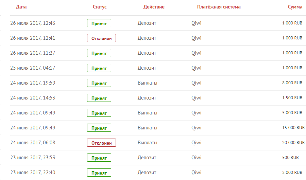
Task: Select the 15 000 RUB payout amount
Action: [x=293, y=128]
